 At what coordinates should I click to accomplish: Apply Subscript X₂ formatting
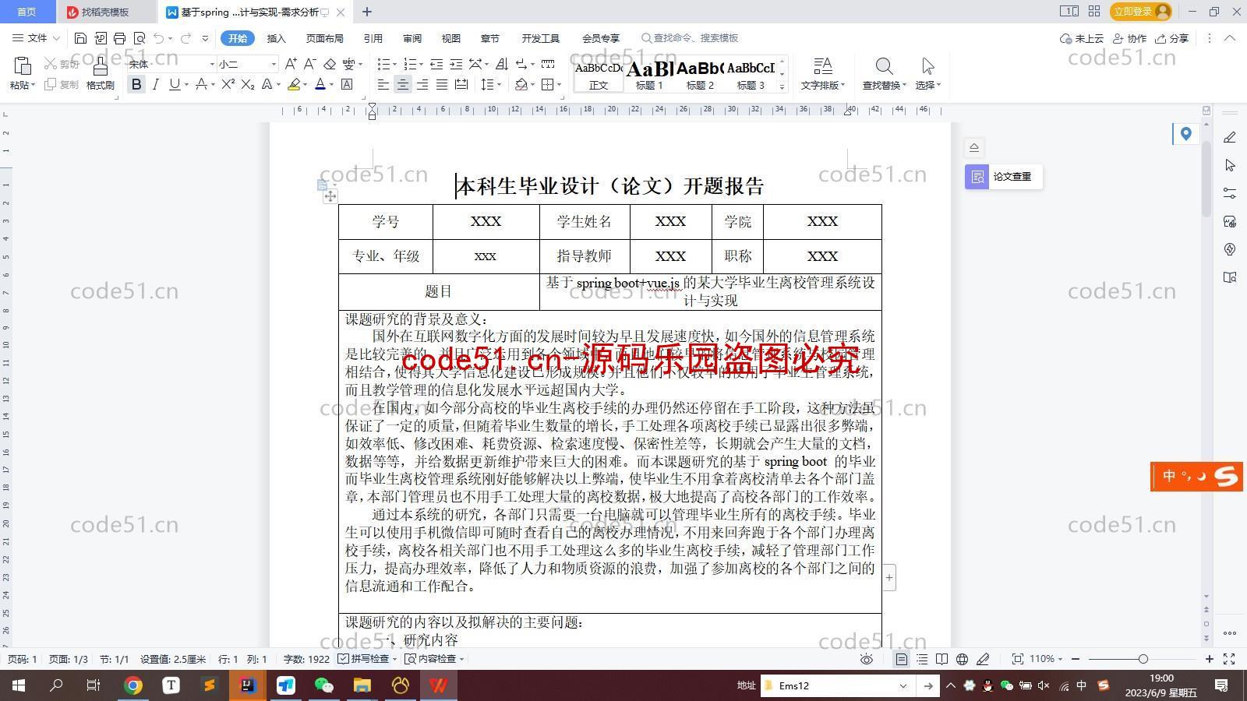click(247, 84)
